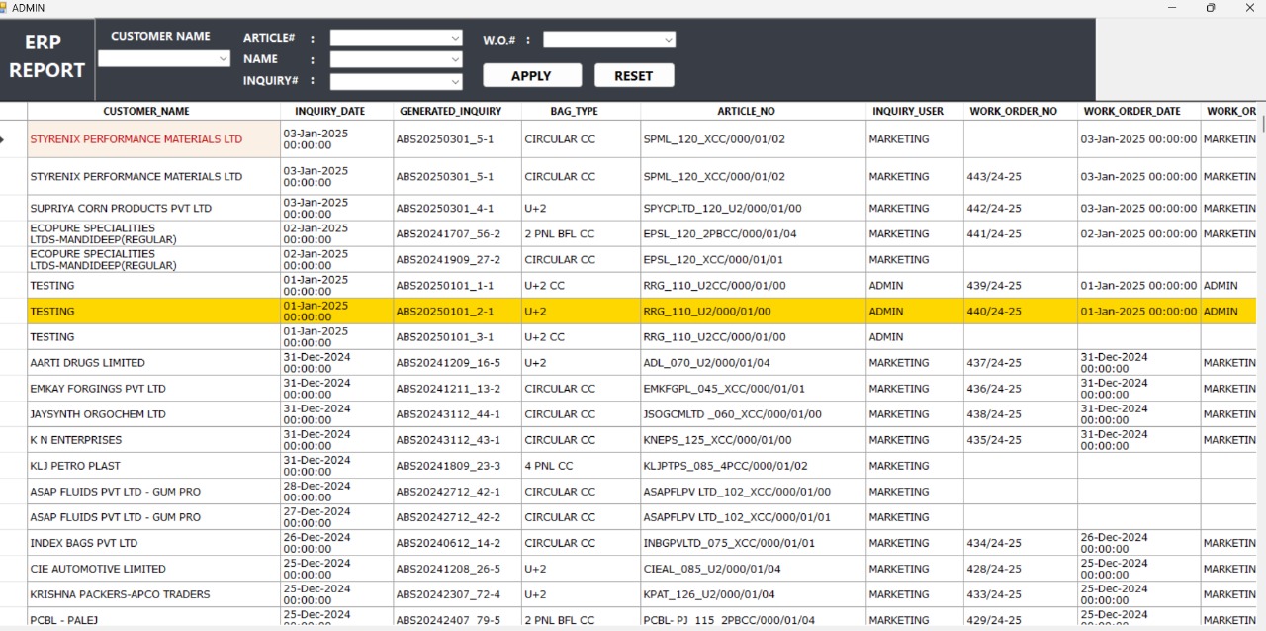Click work order 428/24-25

[x=1021, y=569]
